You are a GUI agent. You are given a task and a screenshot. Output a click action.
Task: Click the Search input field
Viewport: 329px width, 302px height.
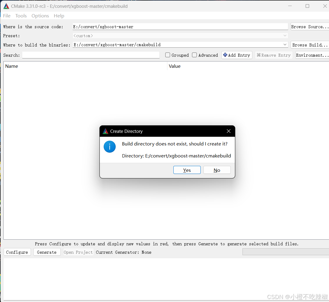coord(91,55)
